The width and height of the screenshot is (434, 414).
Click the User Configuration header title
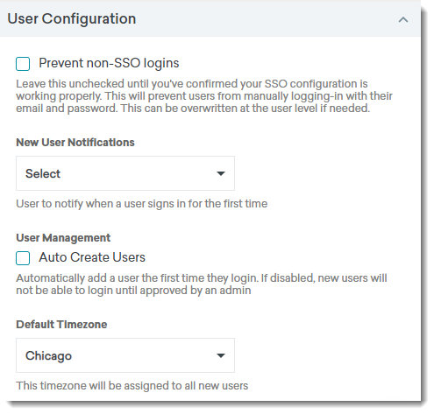(72, 19)
